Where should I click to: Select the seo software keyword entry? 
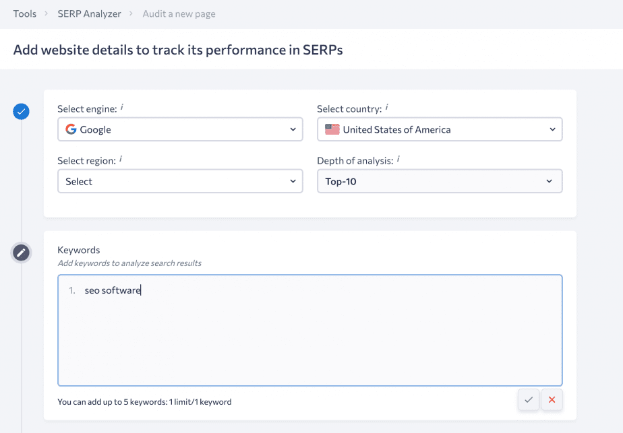[x=111, y=289]
